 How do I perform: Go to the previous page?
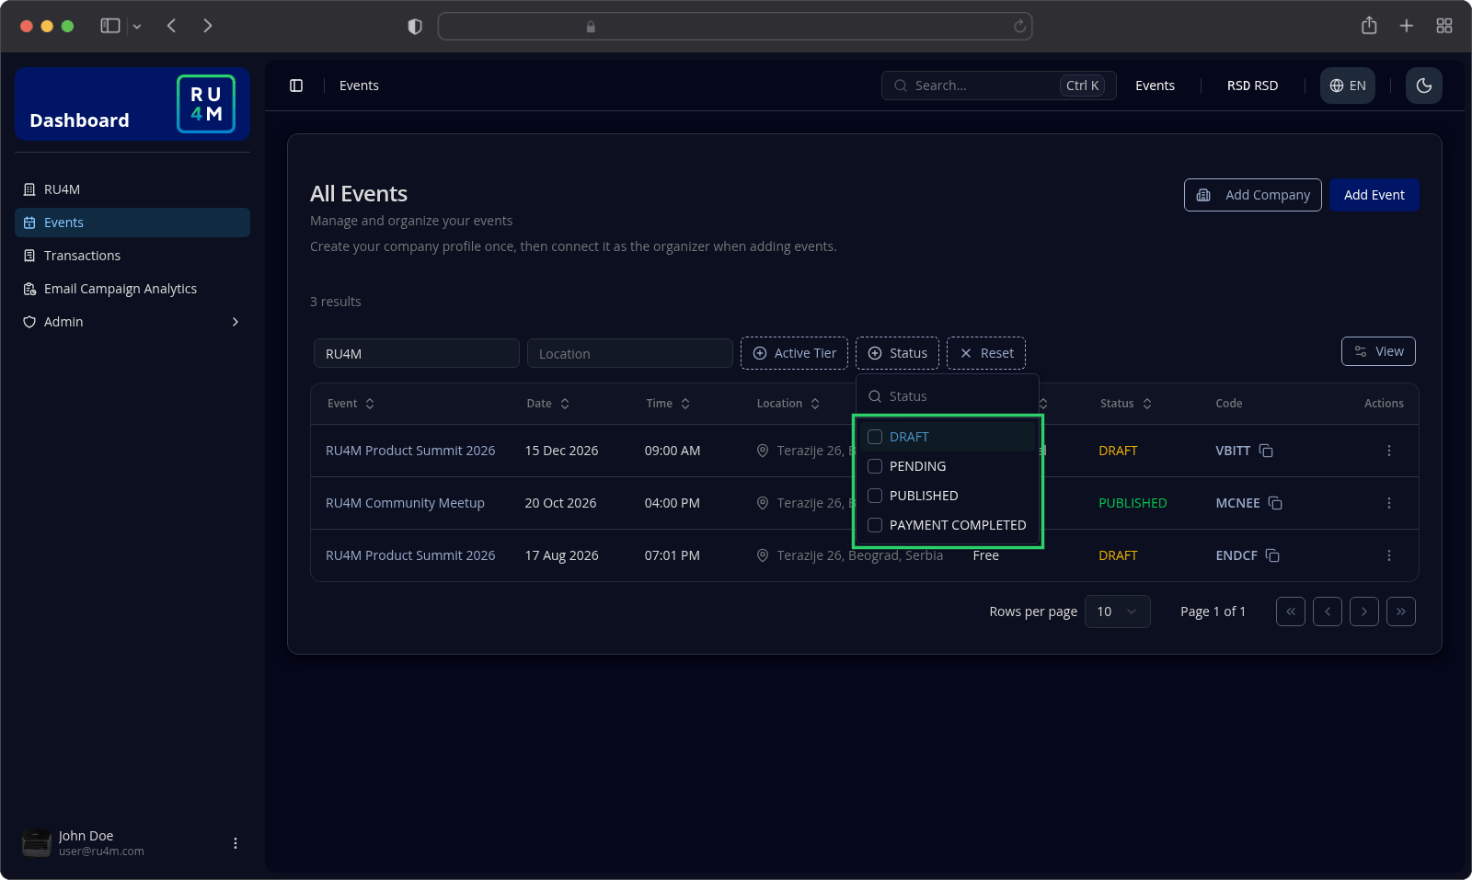[x=1328, y=611]
